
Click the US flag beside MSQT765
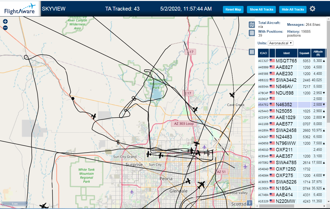pos(272,61)
